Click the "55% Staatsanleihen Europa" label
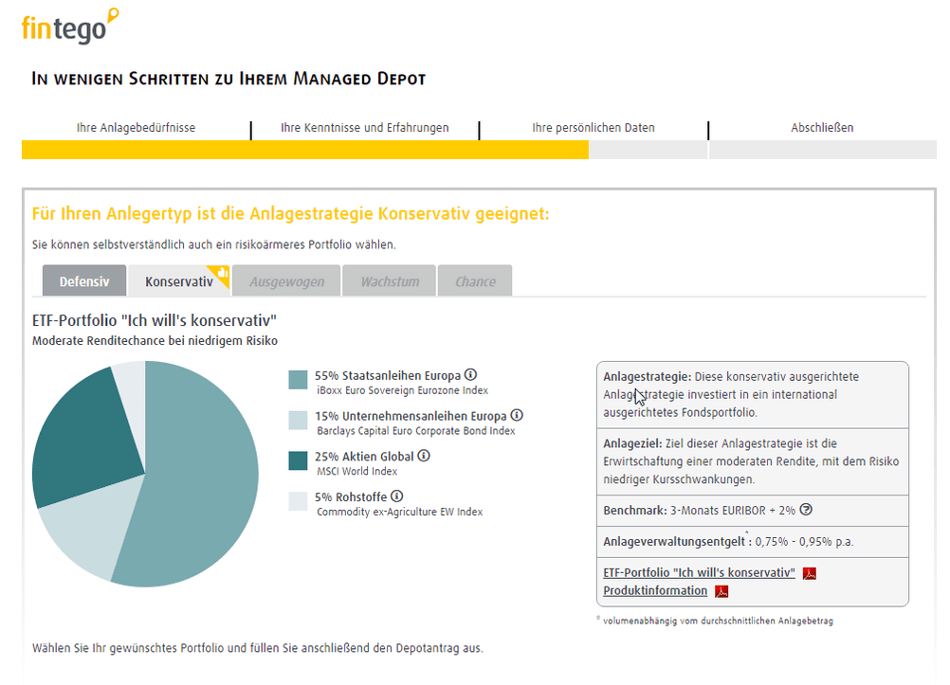Screen dimensions: 950x685 click(x=388, y=375)
